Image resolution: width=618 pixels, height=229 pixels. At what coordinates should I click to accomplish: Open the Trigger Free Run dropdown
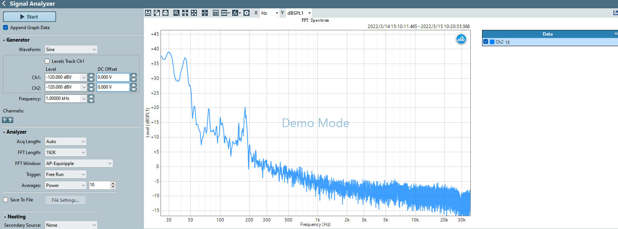coord(66,174)
